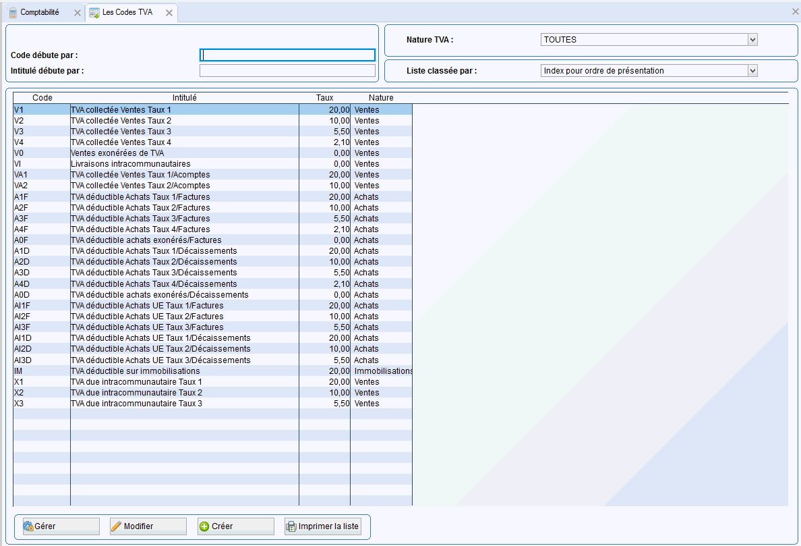Close the panel with the top-right X

795,11
